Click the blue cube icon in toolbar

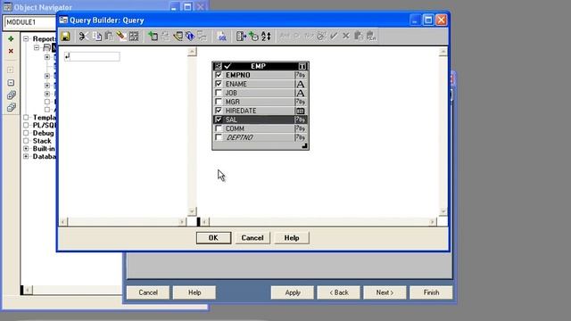pyautogui.click(x=190, y=36)
